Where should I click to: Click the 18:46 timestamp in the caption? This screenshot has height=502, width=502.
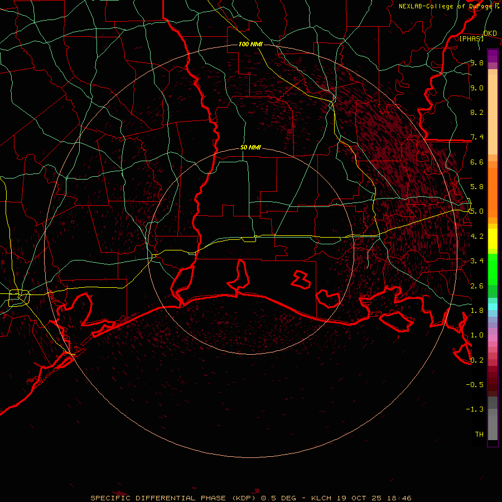point(400,498)
